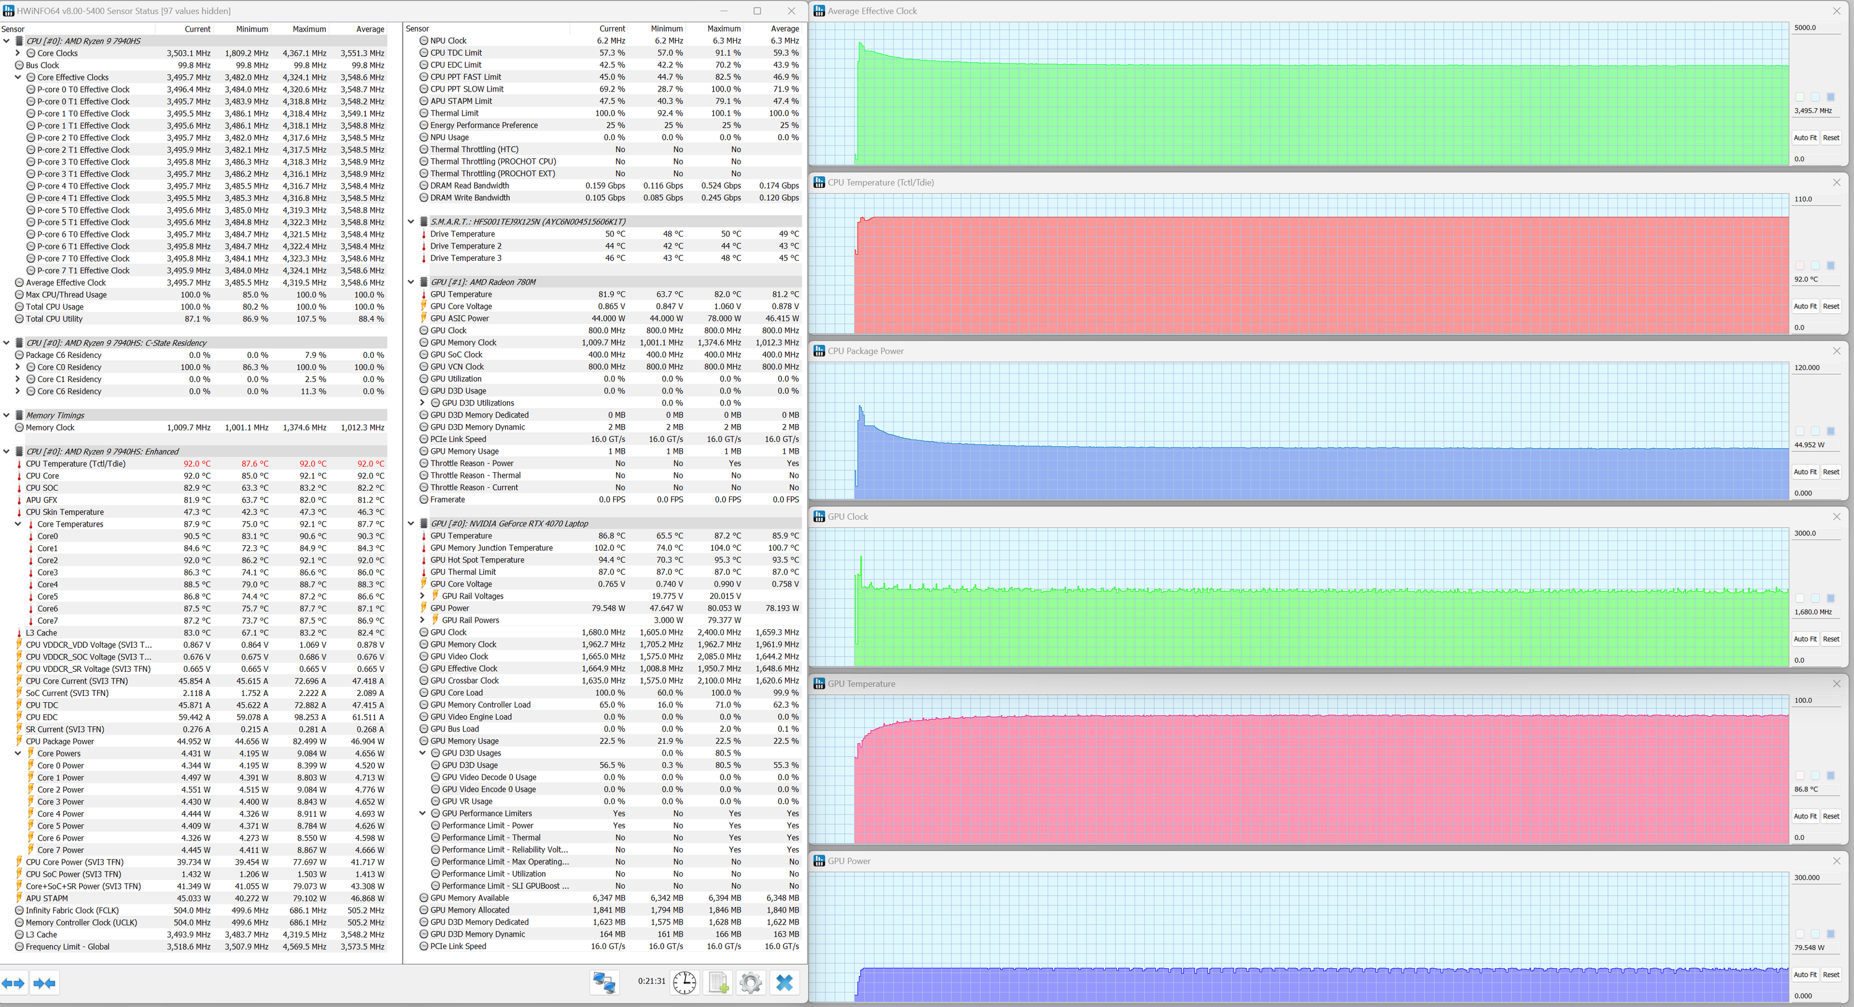1854x1007 pixels.
Task: Click the Average column header in right pane
Action: pyautogui.click(x=784, y=29)
